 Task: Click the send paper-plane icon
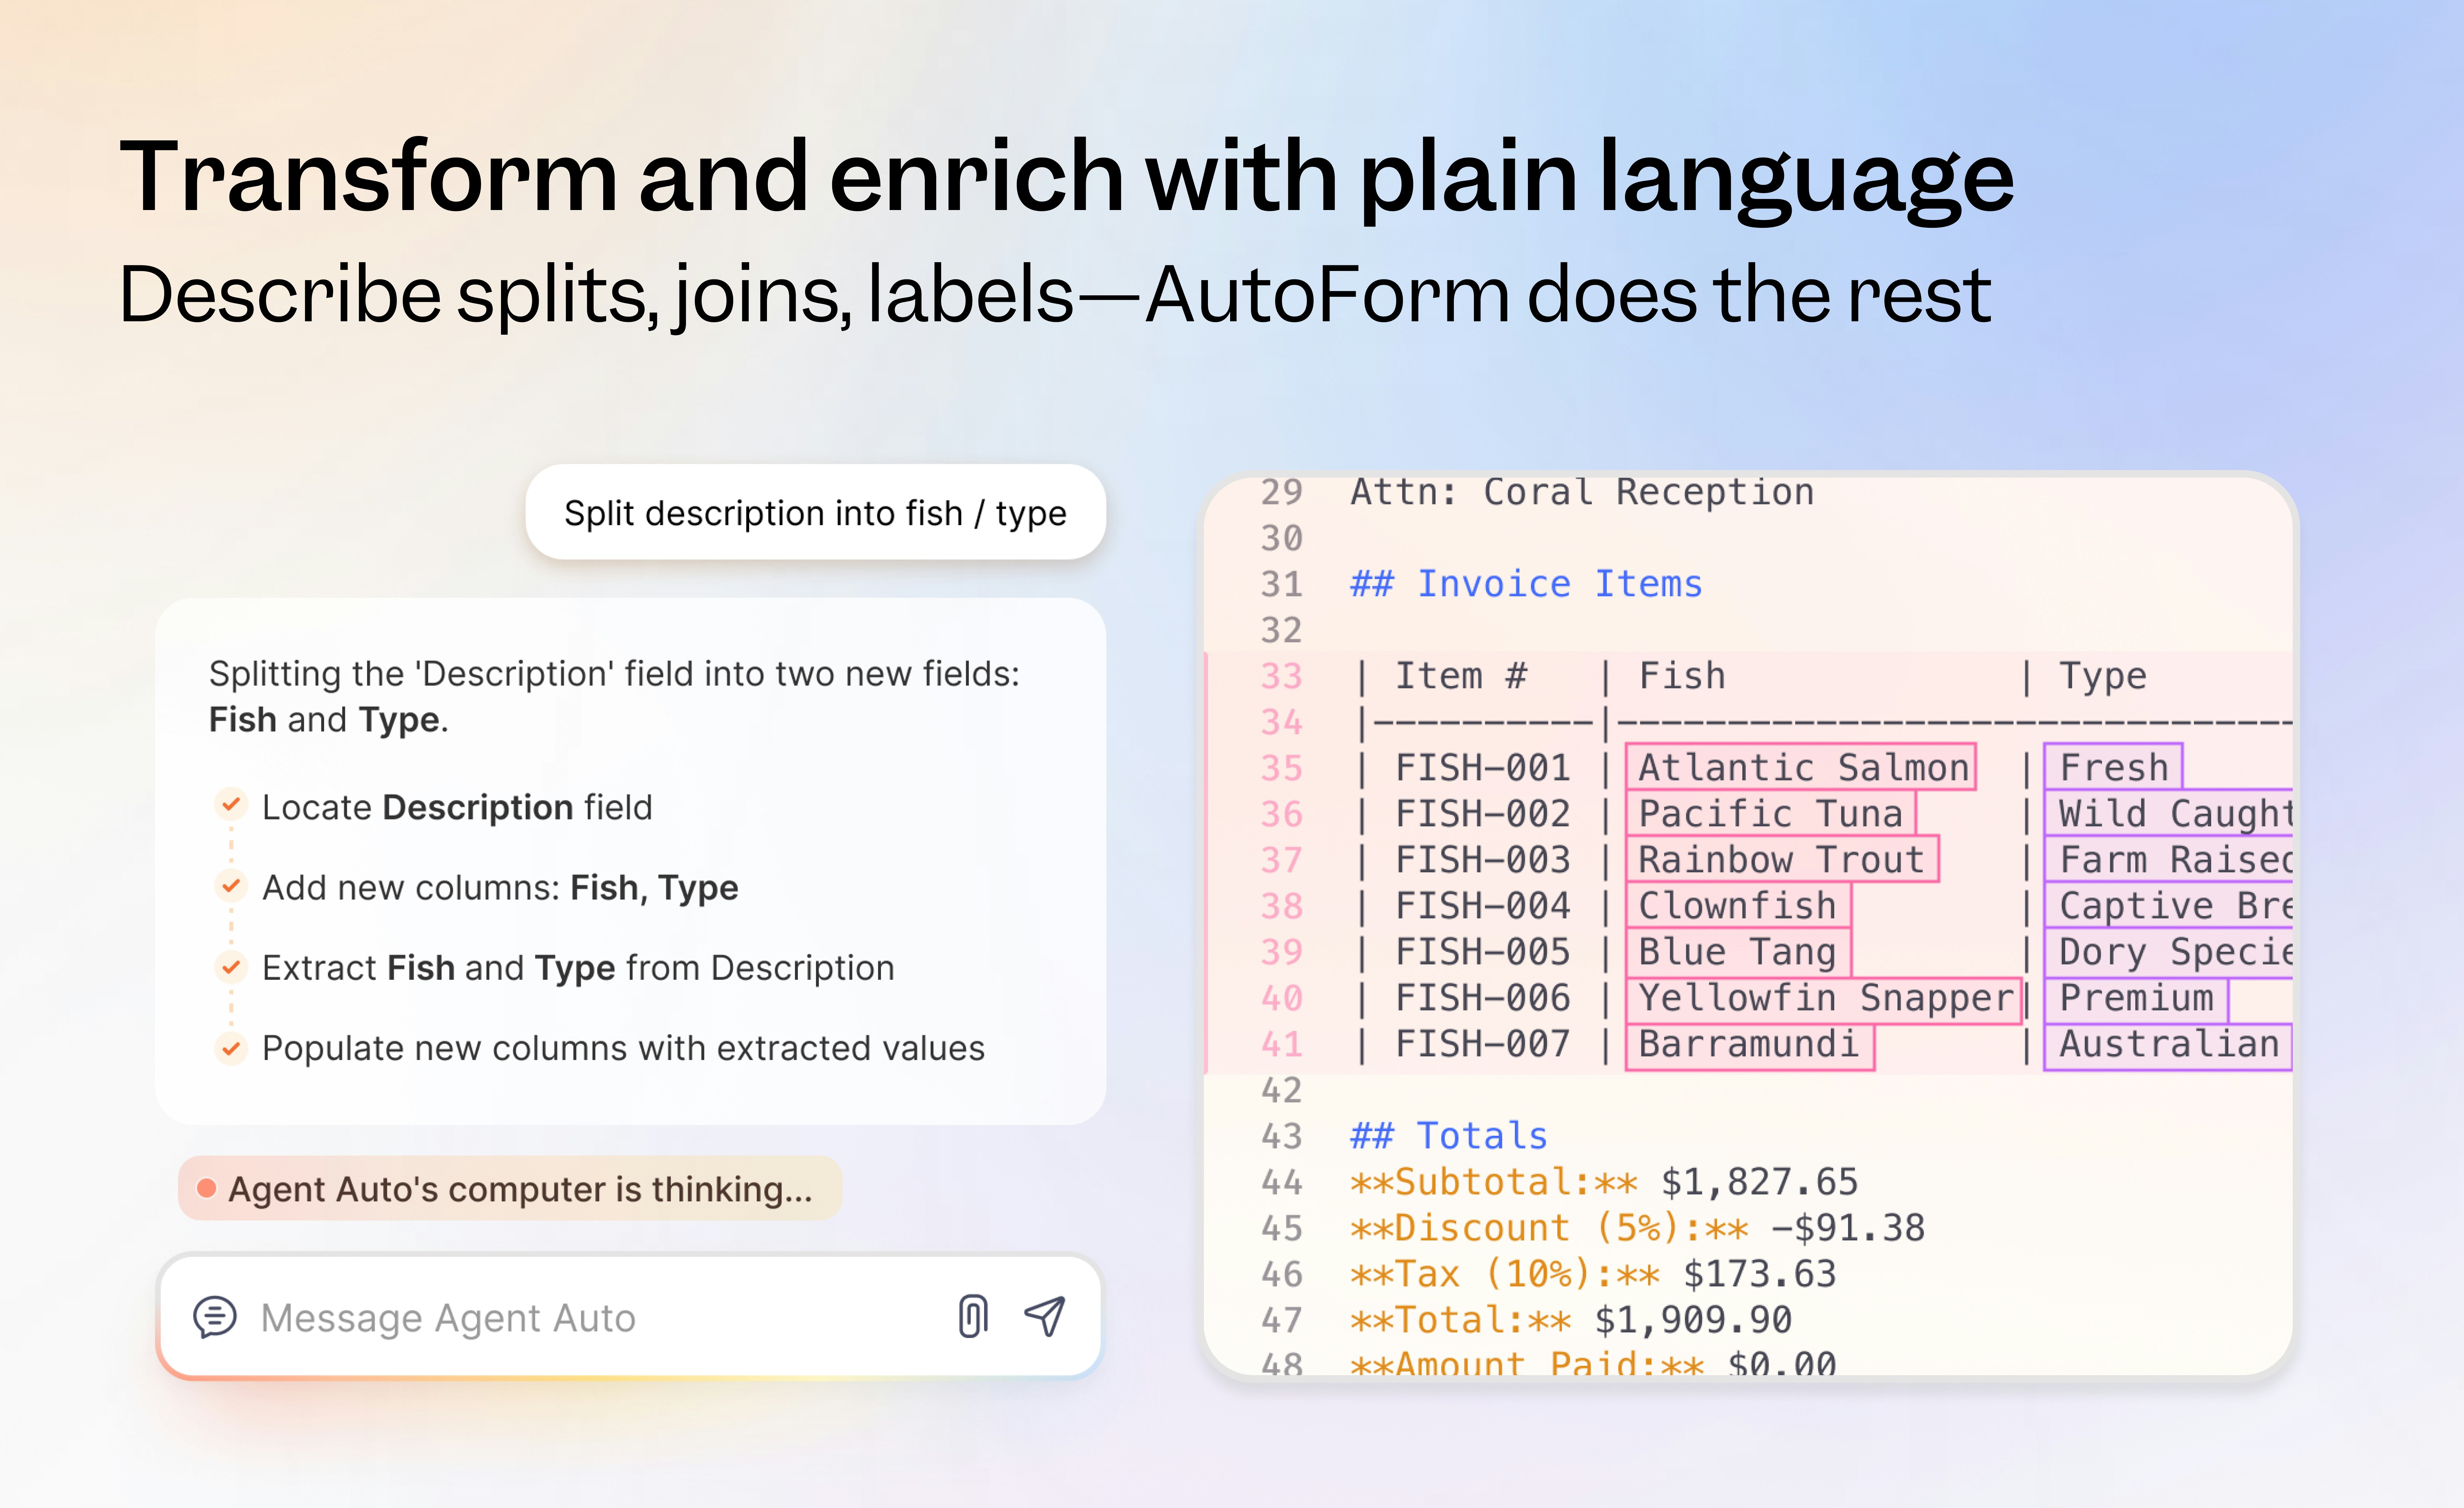tap(1045, 1316)
